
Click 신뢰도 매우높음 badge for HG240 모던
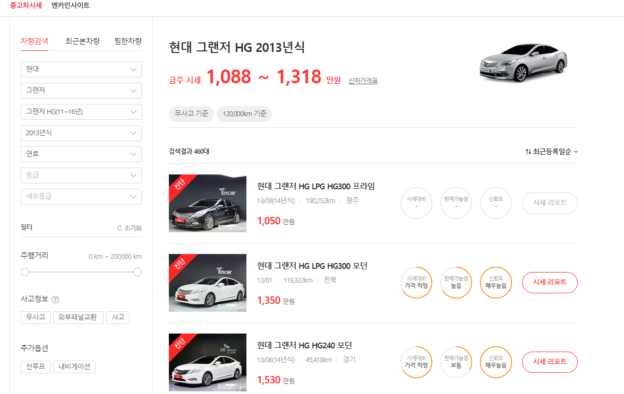pos(496,362)
